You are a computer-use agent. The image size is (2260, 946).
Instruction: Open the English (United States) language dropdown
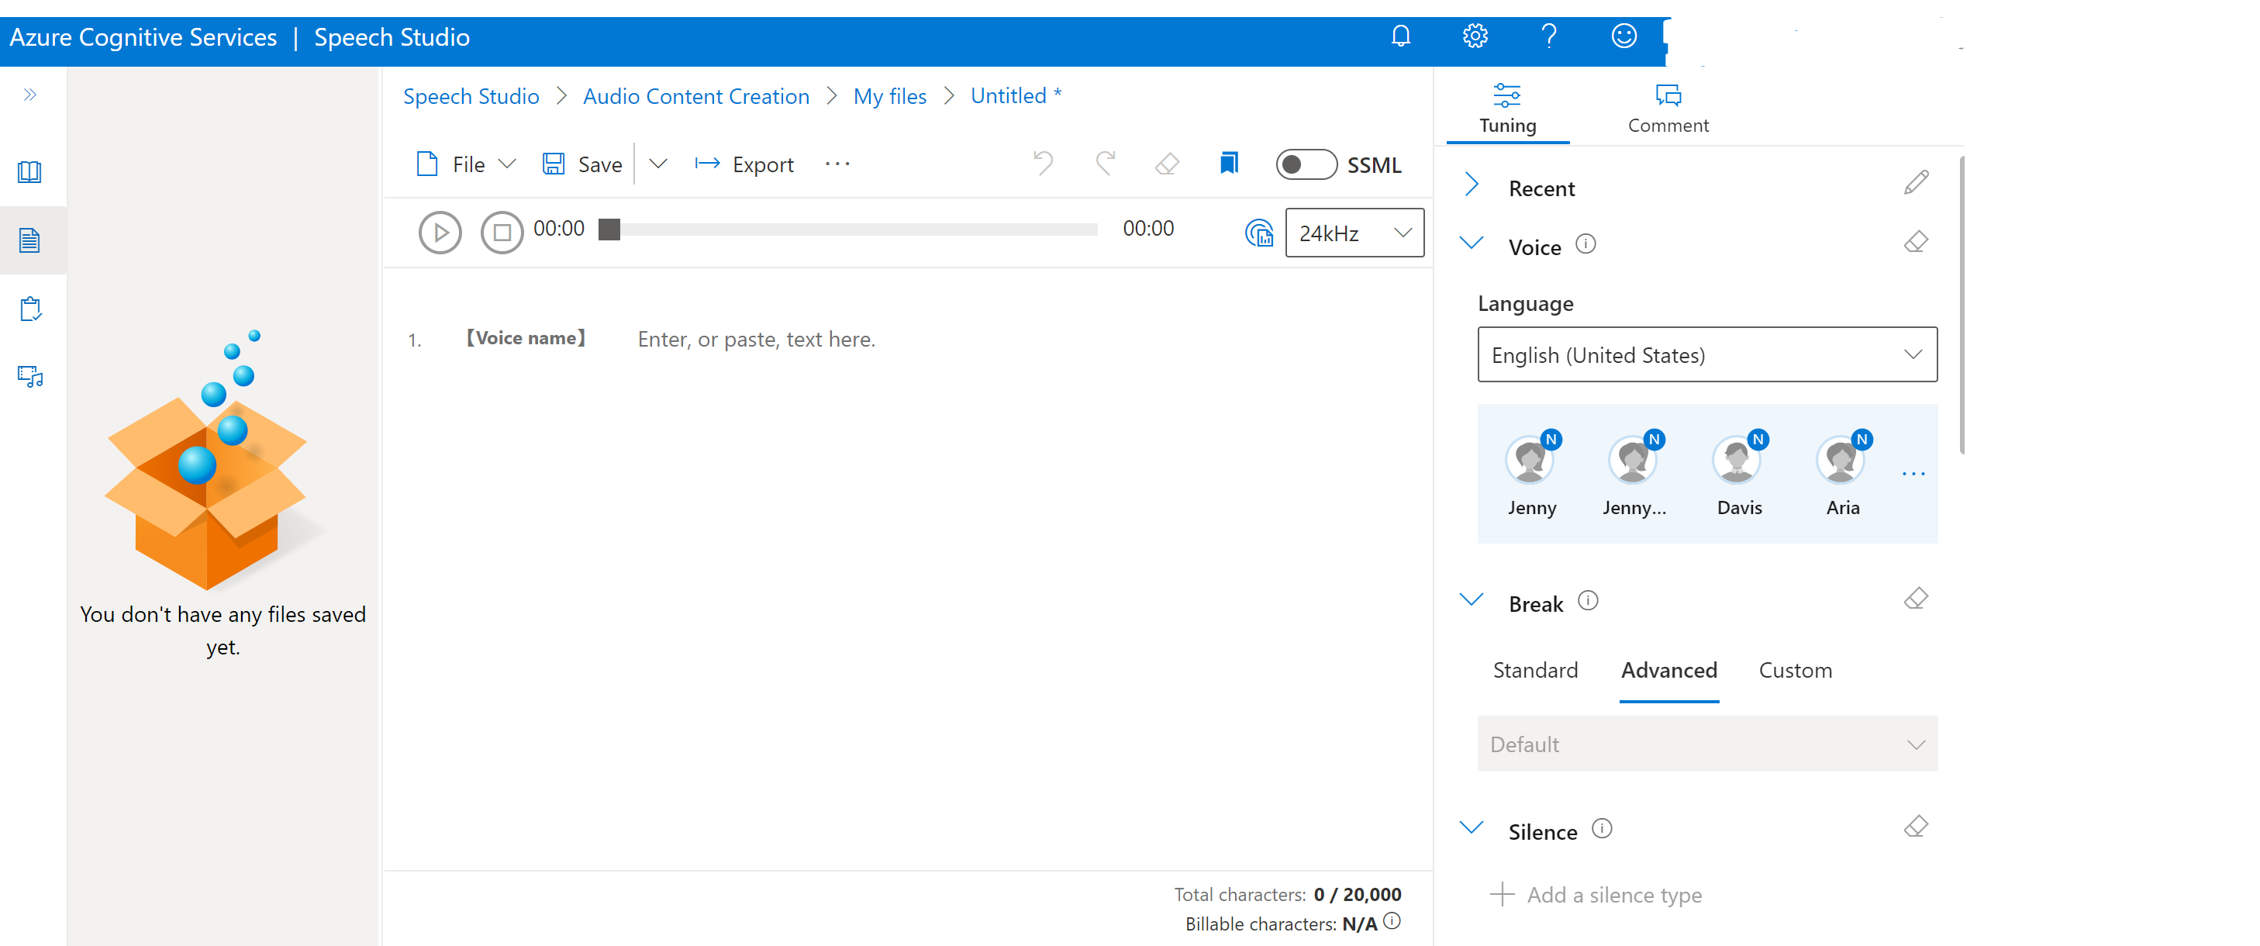pyautogui.click(x=1706, y=354)
